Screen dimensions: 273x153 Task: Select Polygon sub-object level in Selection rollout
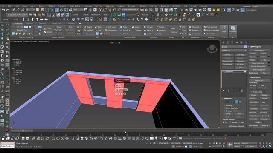pyautogui.click(x=236, y=102)
